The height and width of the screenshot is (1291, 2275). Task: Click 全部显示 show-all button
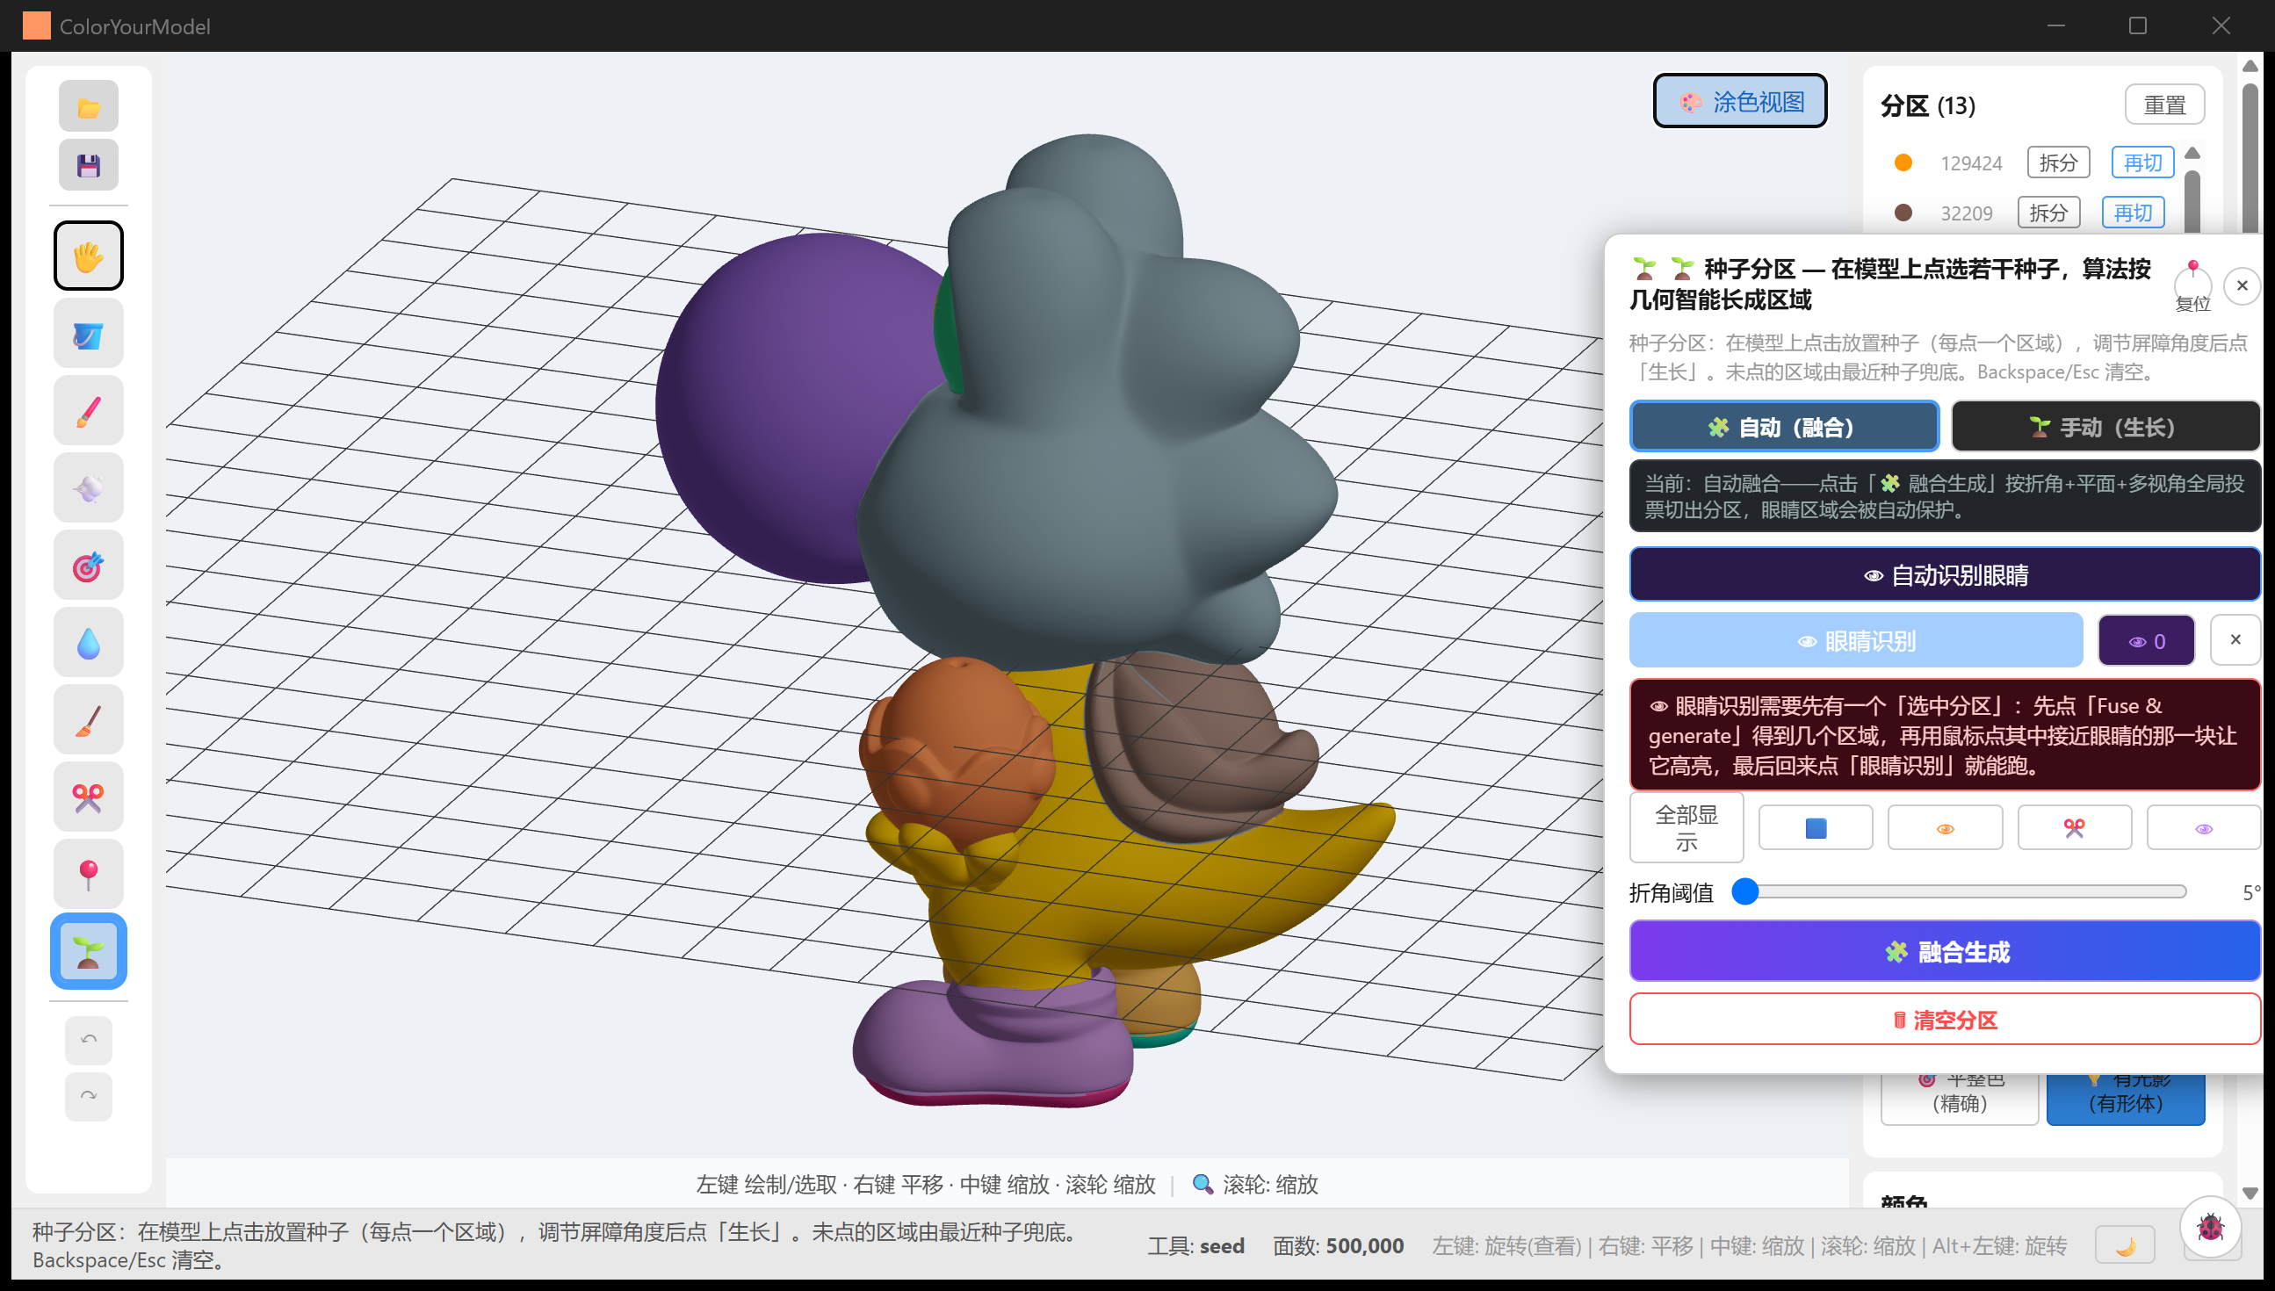coord(1686,828)
